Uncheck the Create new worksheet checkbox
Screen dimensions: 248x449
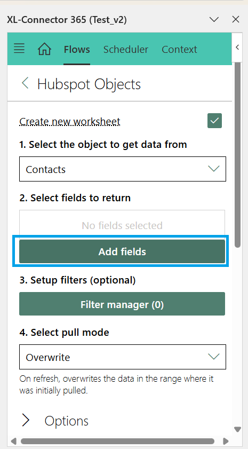click(214, 121)
